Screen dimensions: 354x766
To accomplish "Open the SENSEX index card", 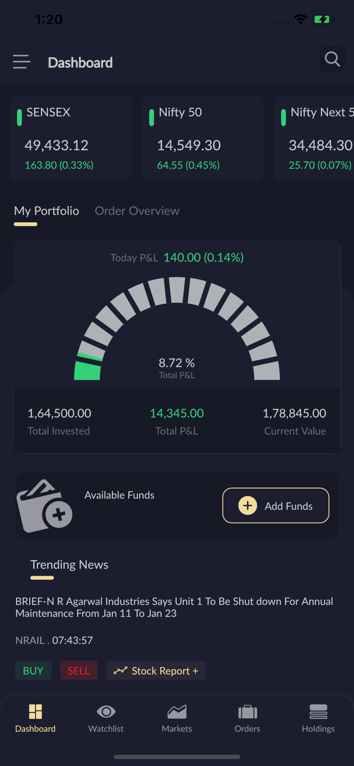I will 70,138.
